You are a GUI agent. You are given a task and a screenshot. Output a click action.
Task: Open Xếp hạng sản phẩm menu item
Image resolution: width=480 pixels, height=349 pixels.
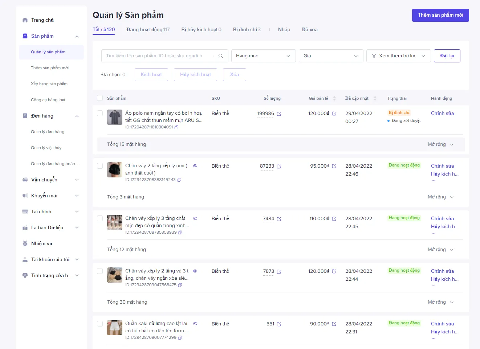pyautogui.click(x=49, y=84)
